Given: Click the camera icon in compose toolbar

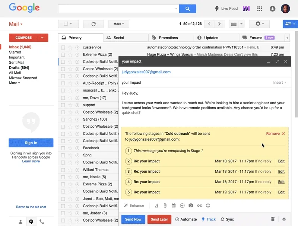Looking at the screenshot, I should coord(191,206).
